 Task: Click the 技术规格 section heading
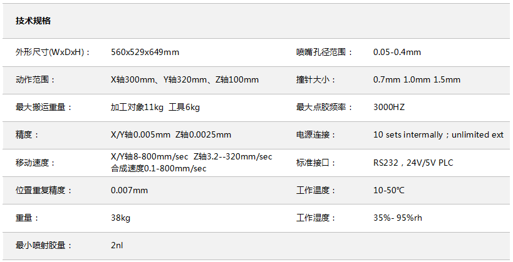coord(33,21)
